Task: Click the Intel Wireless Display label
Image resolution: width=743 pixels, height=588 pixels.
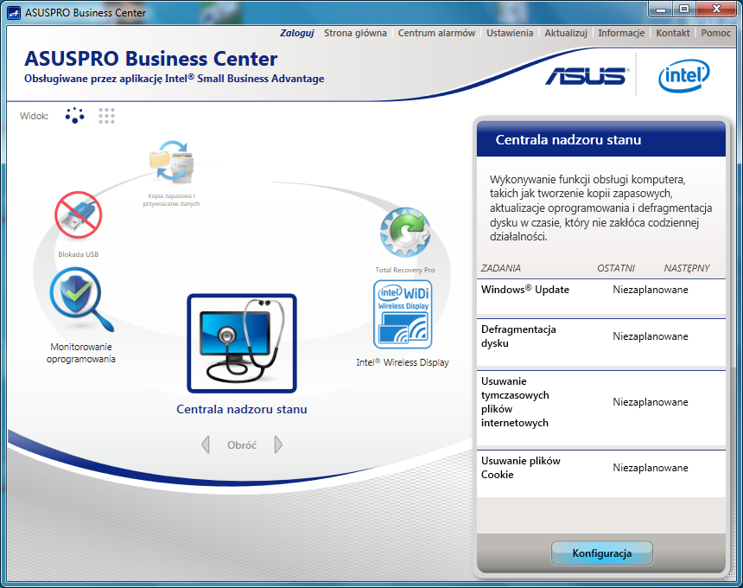Action: tap(403, 362)
